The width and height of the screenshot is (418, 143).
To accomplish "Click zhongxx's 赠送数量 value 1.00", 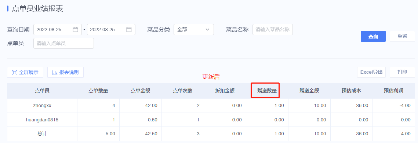I will click(x=279, y=106).
